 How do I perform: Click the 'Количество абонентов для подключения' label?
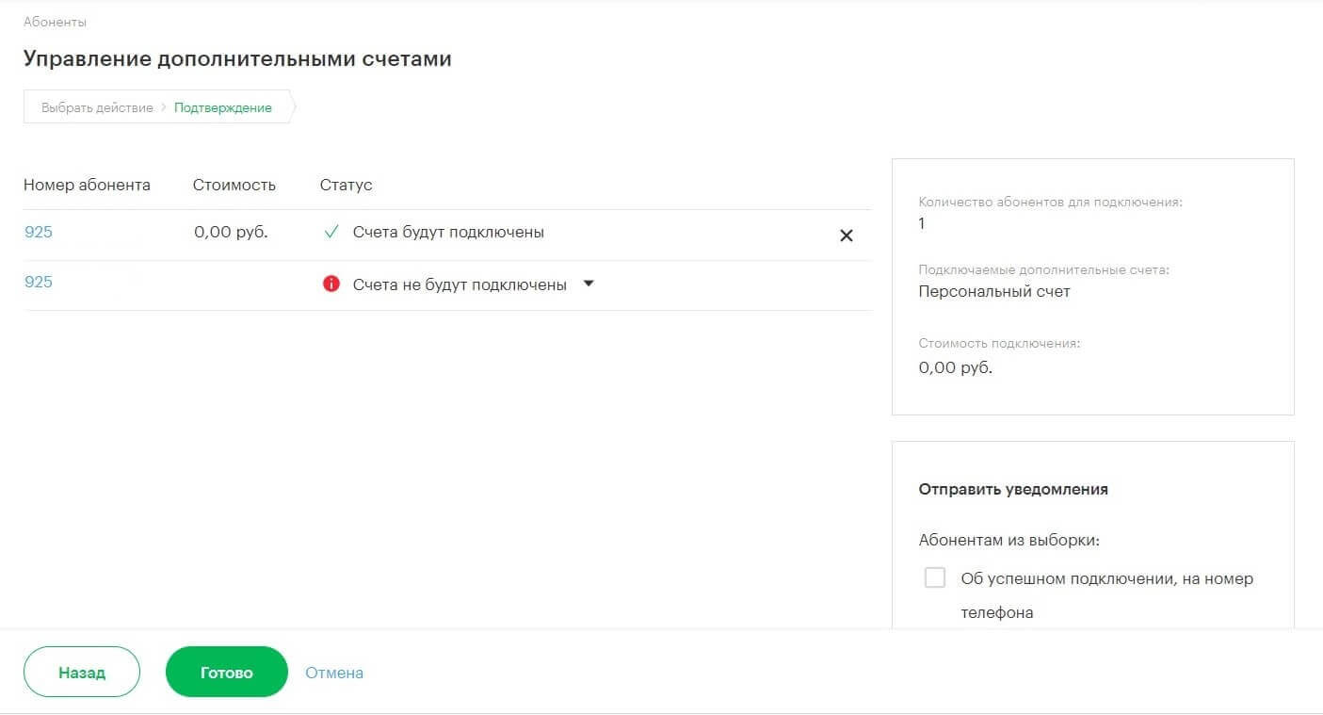click(x=1050, y=202)
